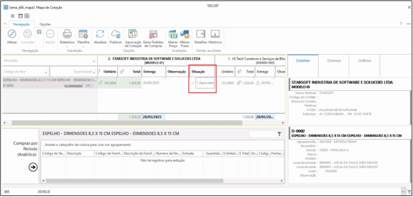
Task: Click the Publicar cloud icon
Action: tap(115, 34)
